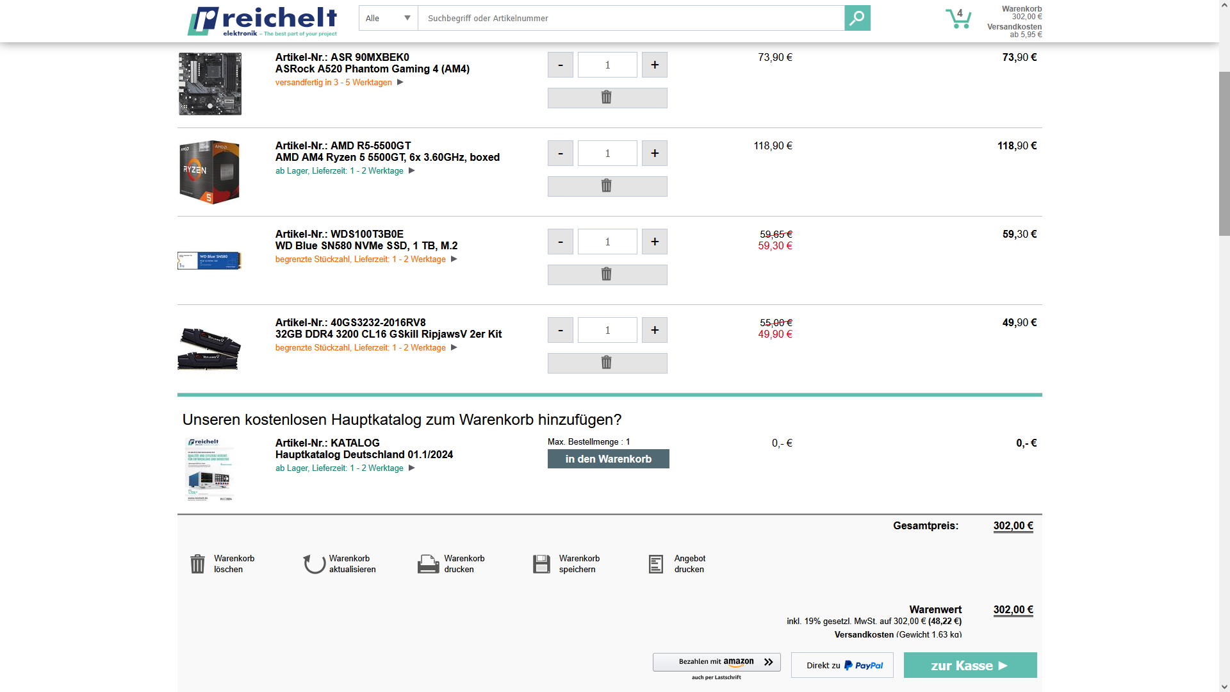Image resolution: width=1230 pixels, height=692 pixels.
Task: Expand availability arrow for WD Blue SSD
Action: pyautogui.click(x=454, y=259)
